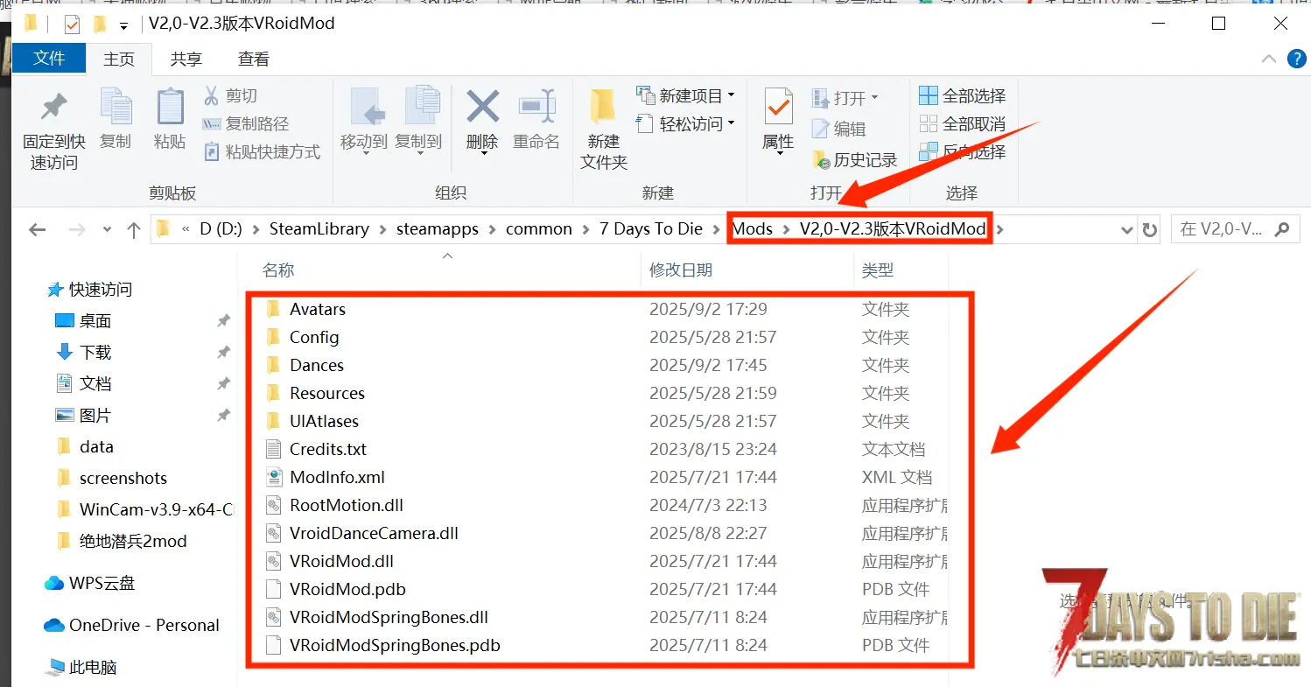Click Select none (全部取消)
Screen dimensions: 1311x687
pyautogui.click(x=963, y=123)
